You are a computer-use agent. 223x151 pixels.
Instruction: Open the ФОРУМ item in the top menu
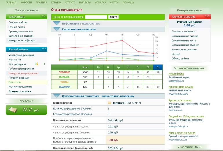pyautogui.click(x=114, y=3)
